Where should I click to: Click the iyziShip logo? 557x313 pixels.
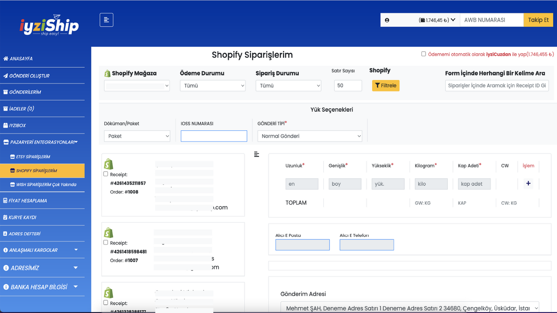pos(49,25)
